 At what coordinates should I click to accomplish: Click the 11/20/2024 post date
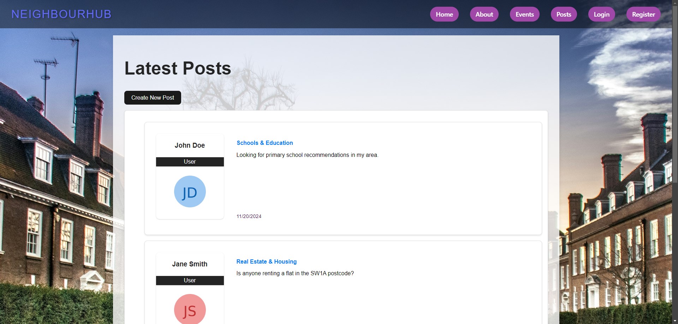pyautogui.click(x=249, y=216)
